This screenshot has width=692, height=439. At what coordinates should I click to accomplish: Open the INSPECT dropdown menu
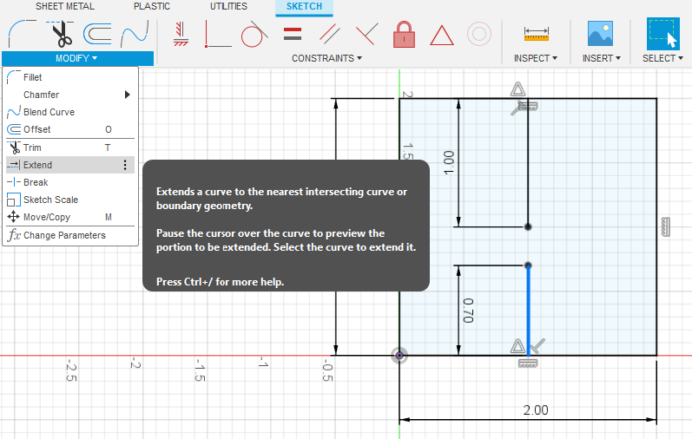(x=536, y=58)
